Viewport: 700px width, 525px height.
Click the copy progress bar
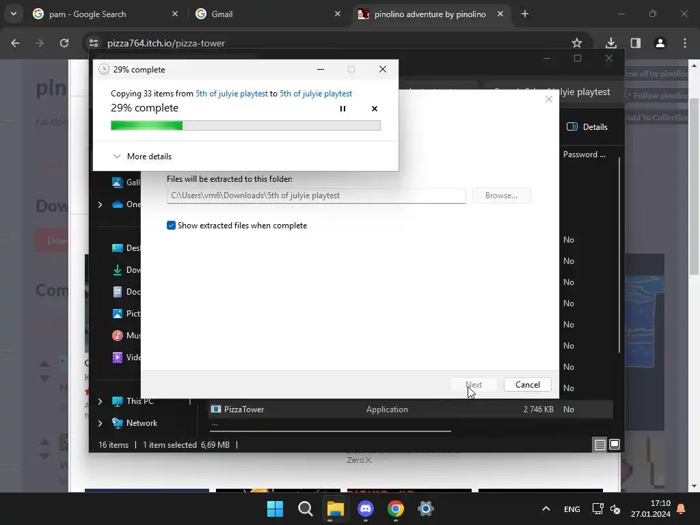tap(245, 126)
